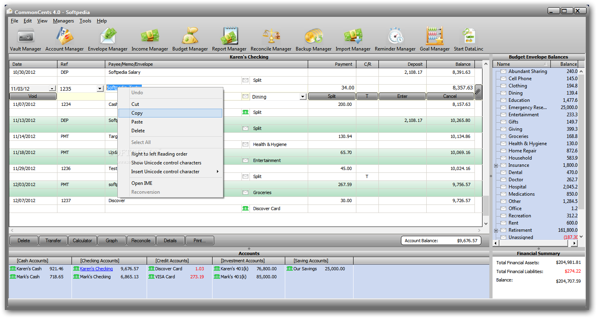The width and height of the screenshot is (597, 318).
Task: Click bank icon next to Karen's Cash
Action: [13, 269]
